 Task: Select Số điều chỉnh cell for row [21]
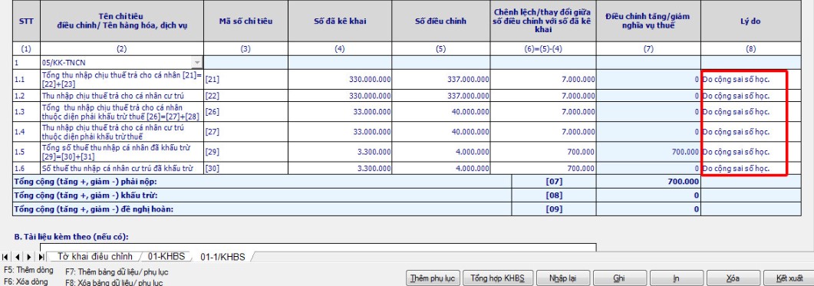point(440,80)
